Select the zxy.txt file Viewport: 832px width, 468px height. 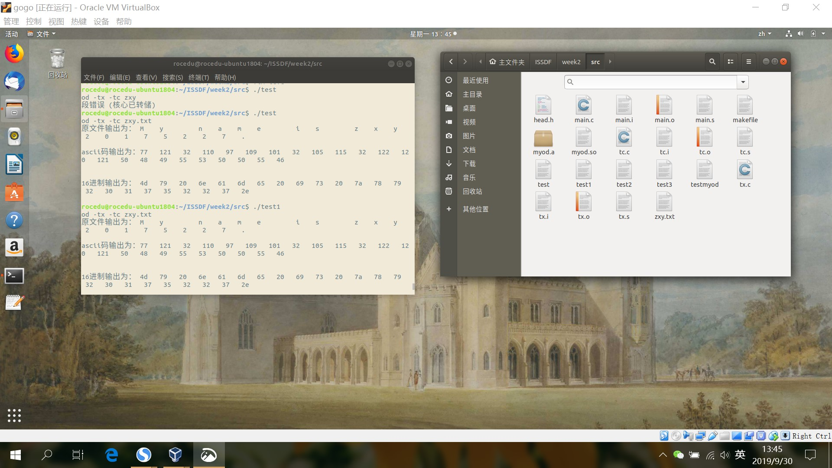[x=664, y=206]
